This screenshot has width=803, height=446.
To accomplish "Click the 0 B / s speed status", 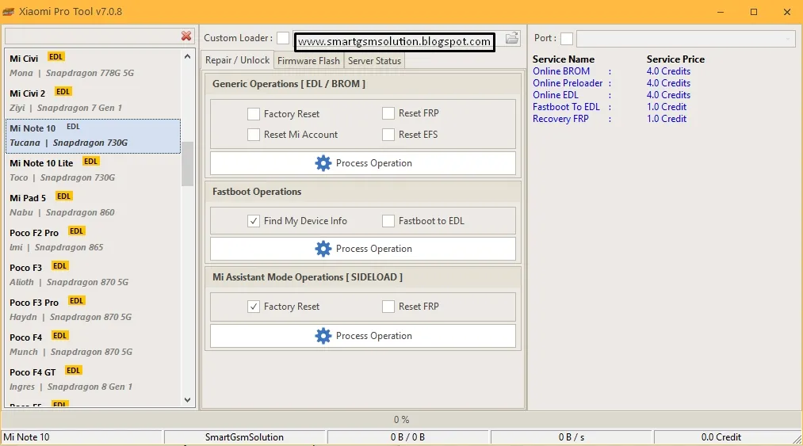I will [x=572, y=437].
